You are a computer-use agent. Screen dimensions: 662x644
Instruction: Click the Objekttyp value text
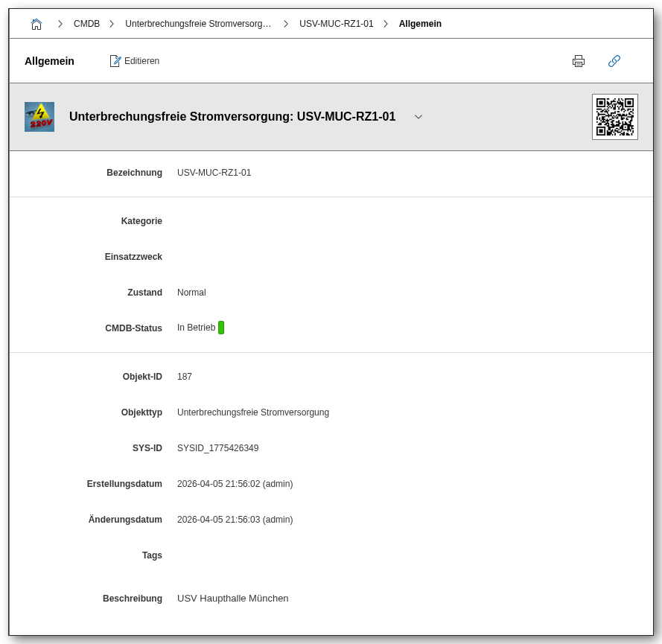coord(252,412)
